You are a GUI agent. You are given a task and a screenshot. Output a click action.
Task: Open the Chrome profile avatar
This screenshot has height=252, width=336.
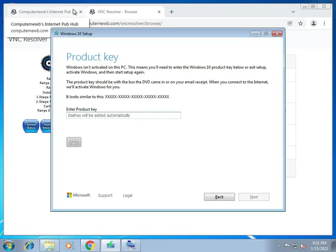click(313, 23)
